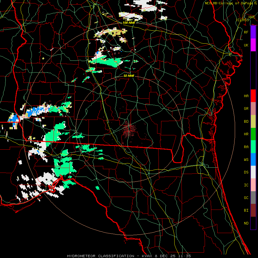Click the Hydrometeor Classification KVAX timestamp caption
Viewport: 258px width, 258px height.
pyautogui.click(x=129, y=256)
